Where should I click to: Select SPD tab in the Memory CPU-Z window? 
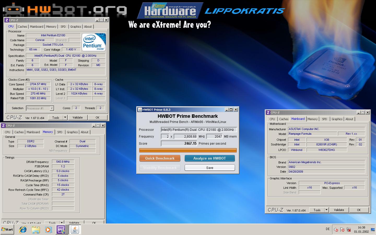[60, 132]
